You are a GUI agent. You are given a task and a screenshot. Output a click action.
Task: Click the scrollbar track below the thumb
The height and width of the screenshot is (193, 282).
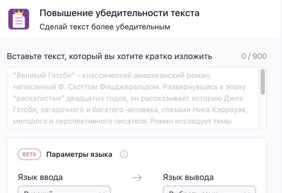click(263, 113)
